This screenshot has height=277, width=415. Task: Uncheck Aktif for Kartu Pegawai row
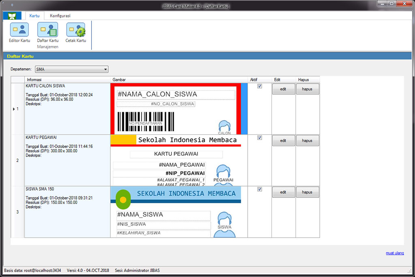[259, 138]
